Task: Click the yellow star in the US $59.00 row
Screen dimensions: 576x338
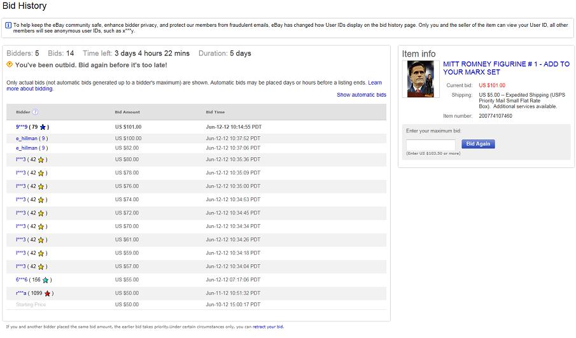Action: click(x=41, y=253)
